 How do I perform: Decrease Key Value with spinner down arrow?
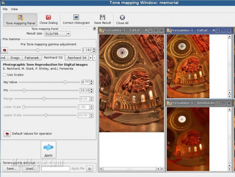(91, 83)
